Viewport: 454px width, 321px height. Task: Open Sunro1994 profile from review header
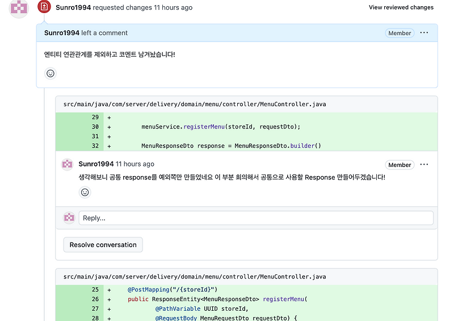73,7
